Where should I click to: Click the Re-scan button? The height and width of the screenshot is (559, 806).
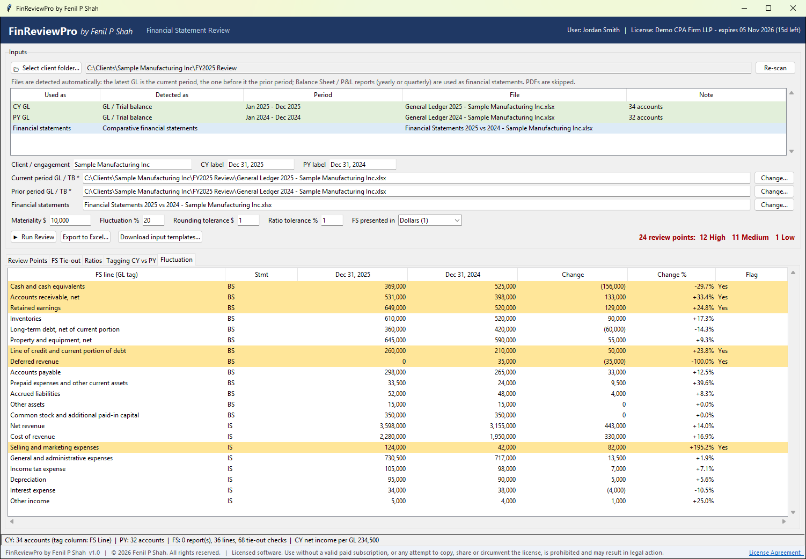pyautogui.click(x=775, y=68)
